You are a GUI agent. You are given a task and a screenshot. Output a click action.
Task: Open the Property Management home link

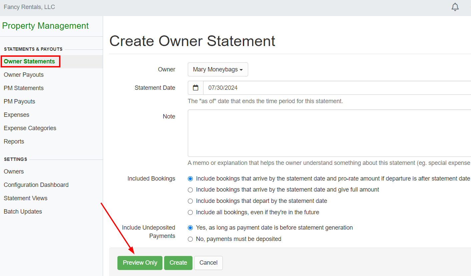pos(45,26)
